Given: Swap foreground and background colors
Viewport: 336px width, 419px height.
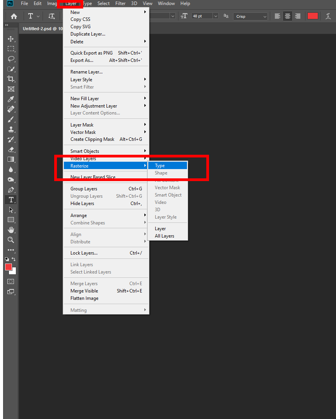Looking at the screenshot, I should pos(14,259).
